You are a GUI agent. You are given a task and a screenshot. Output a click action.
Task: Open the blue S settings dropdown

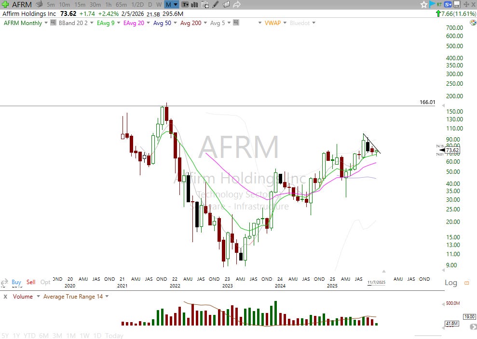[448, 4]
